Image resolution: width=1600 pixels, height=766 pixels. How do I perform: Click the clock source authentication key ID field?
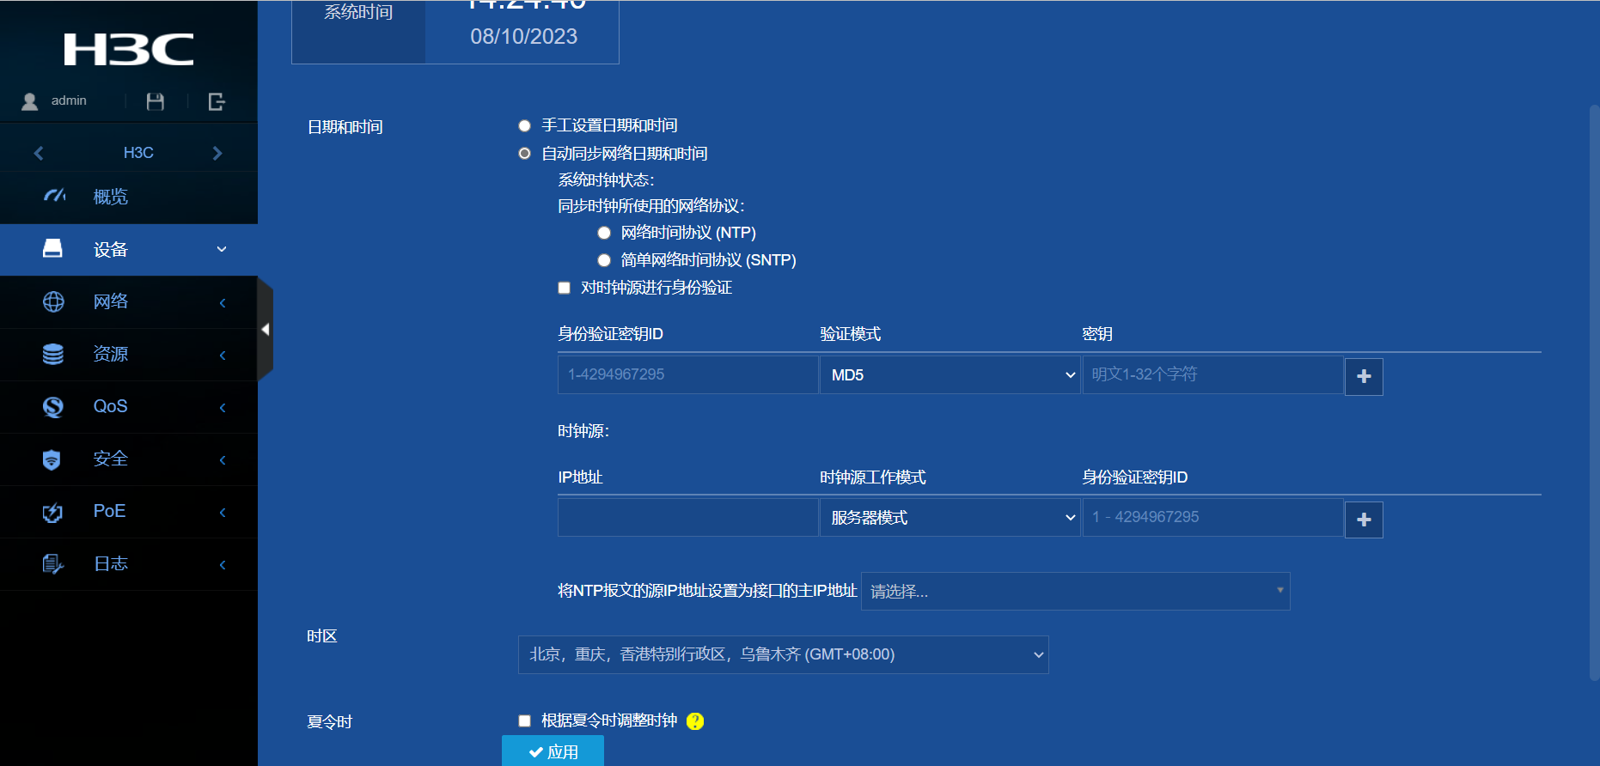tap(1212, 517)
